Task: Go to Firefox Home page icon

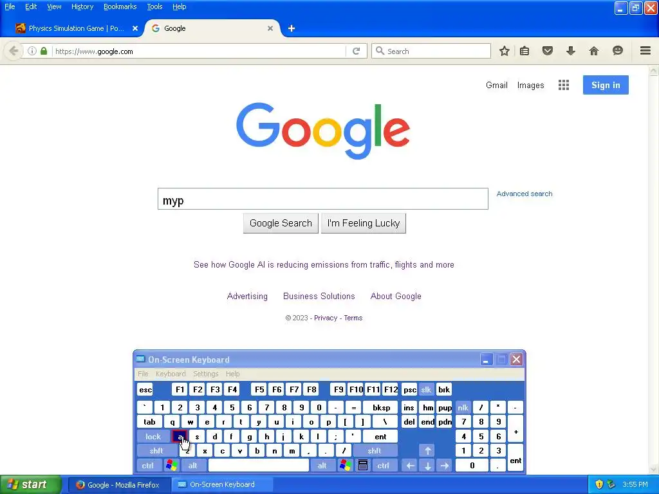Action: click(593, 51)
